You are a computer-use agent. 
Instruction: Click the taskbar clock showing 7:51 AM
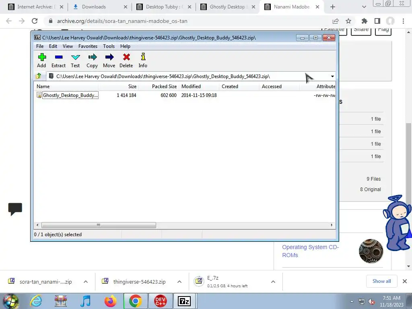[391, 301]
